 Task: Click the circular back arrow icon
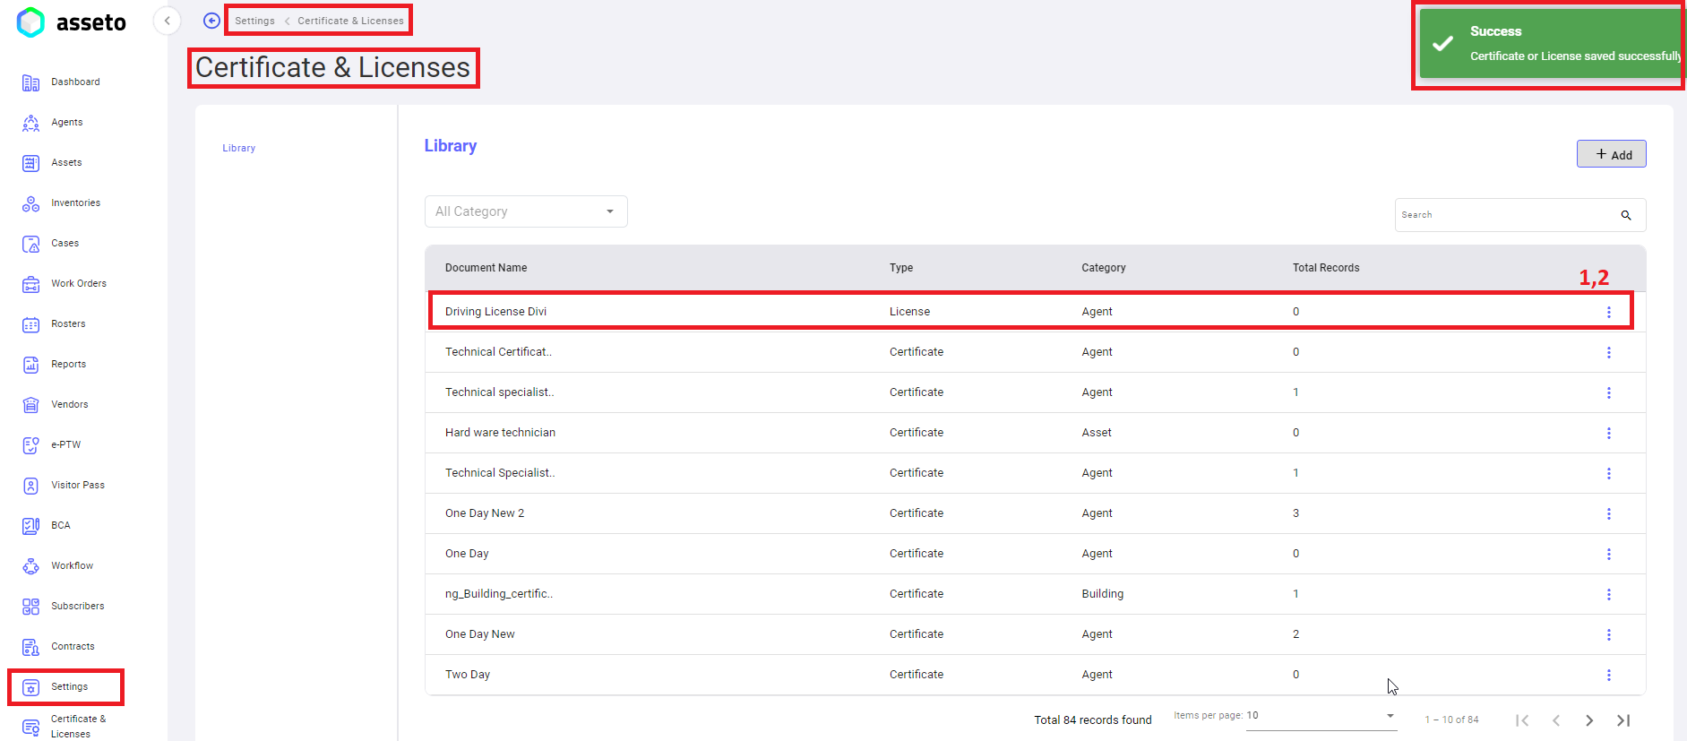[211, 21]
